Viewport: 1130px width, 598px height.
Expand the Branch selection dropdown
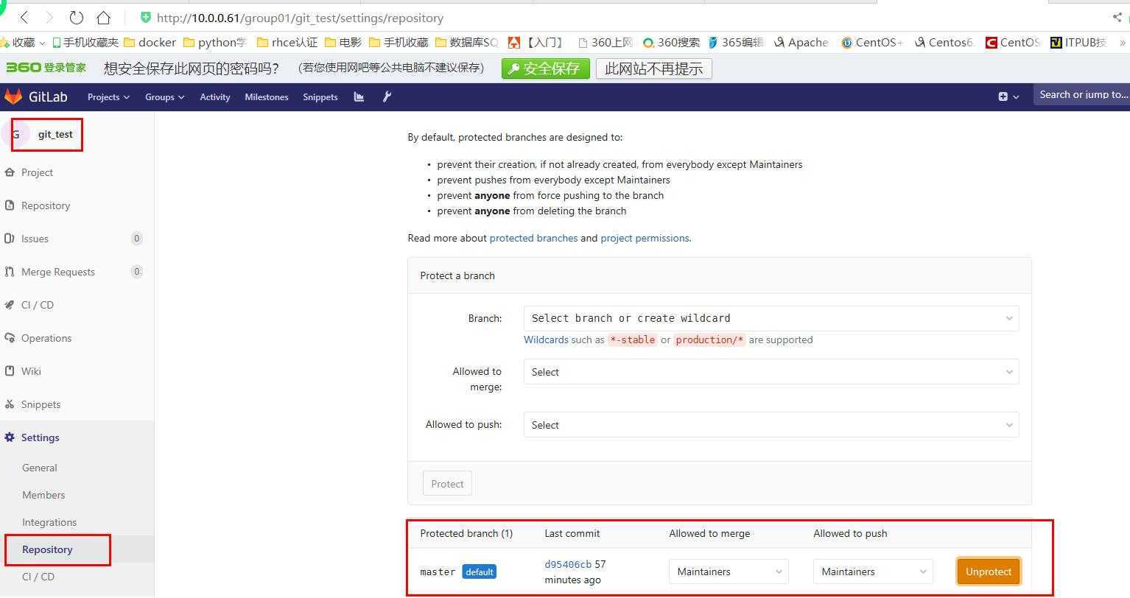771,318
